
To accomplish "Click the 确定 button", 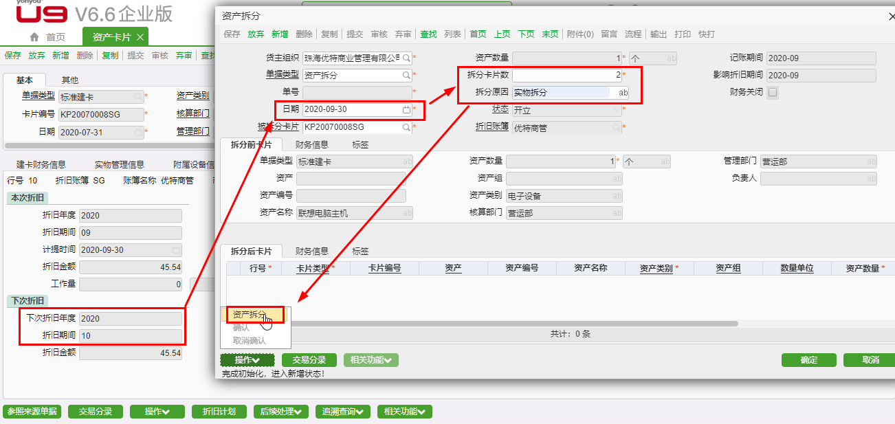I will tap(808, 360).
